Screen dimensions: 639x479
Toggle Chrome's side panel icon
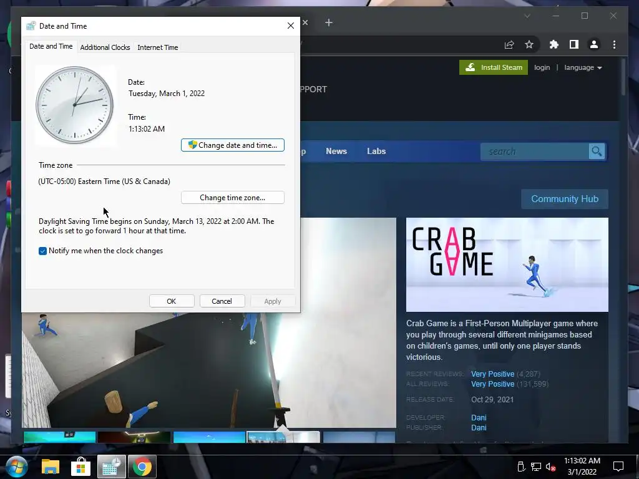pyautogui.click(x=574, y=44)
